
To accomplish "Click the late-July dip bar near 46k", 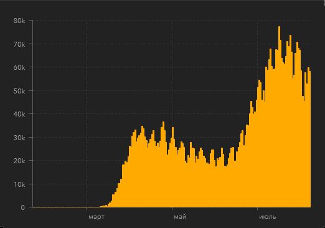I will 304,154.
